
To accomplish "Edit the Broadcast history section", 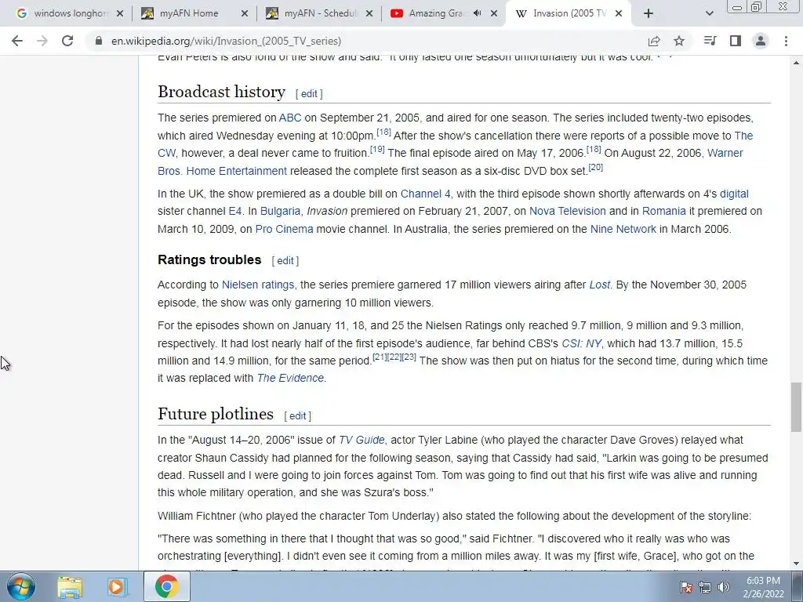I will pyautogui.click(x=309, y=94).
